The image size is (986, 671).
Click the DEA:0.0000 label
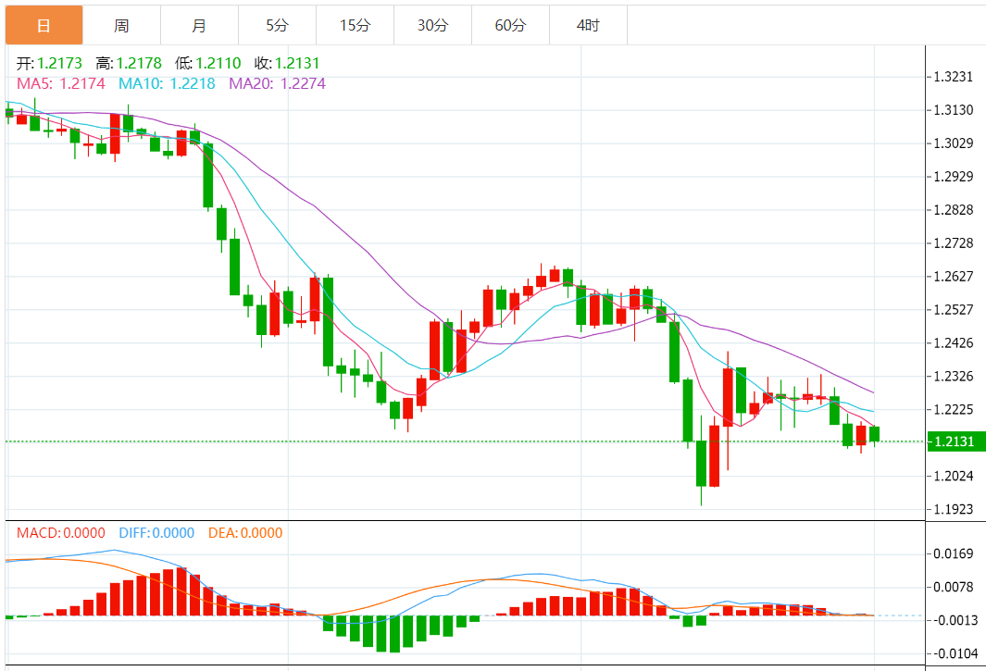click(245, 533)
